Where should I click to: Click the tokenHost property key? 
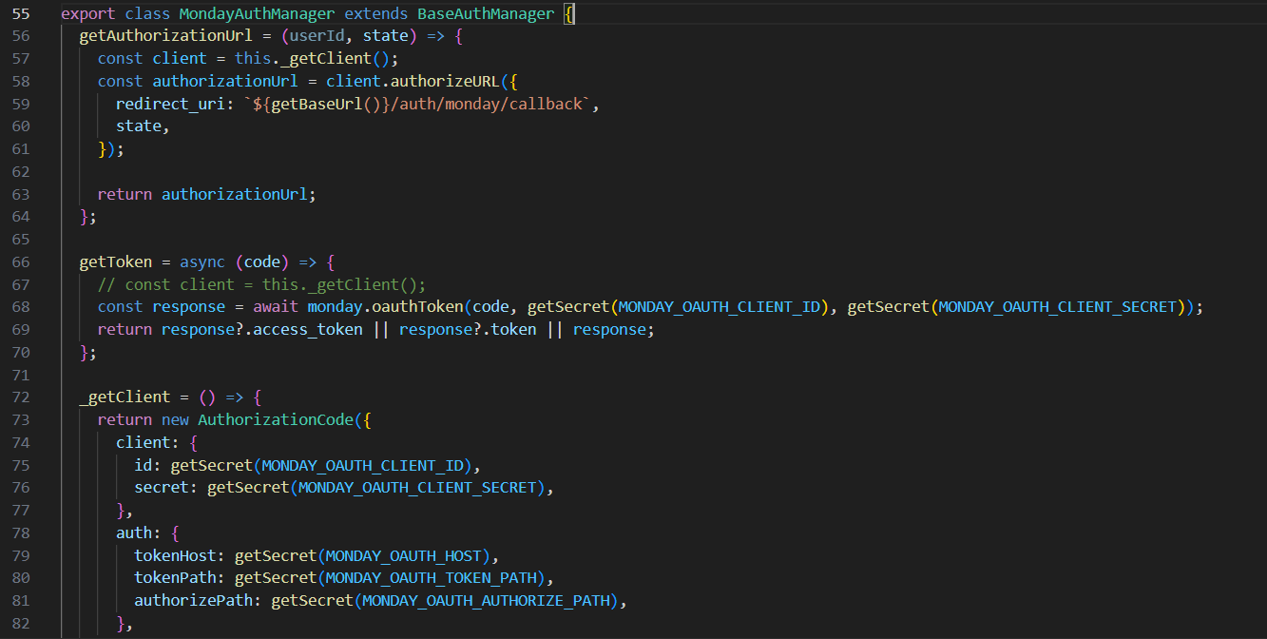click(x=175, y=555)
